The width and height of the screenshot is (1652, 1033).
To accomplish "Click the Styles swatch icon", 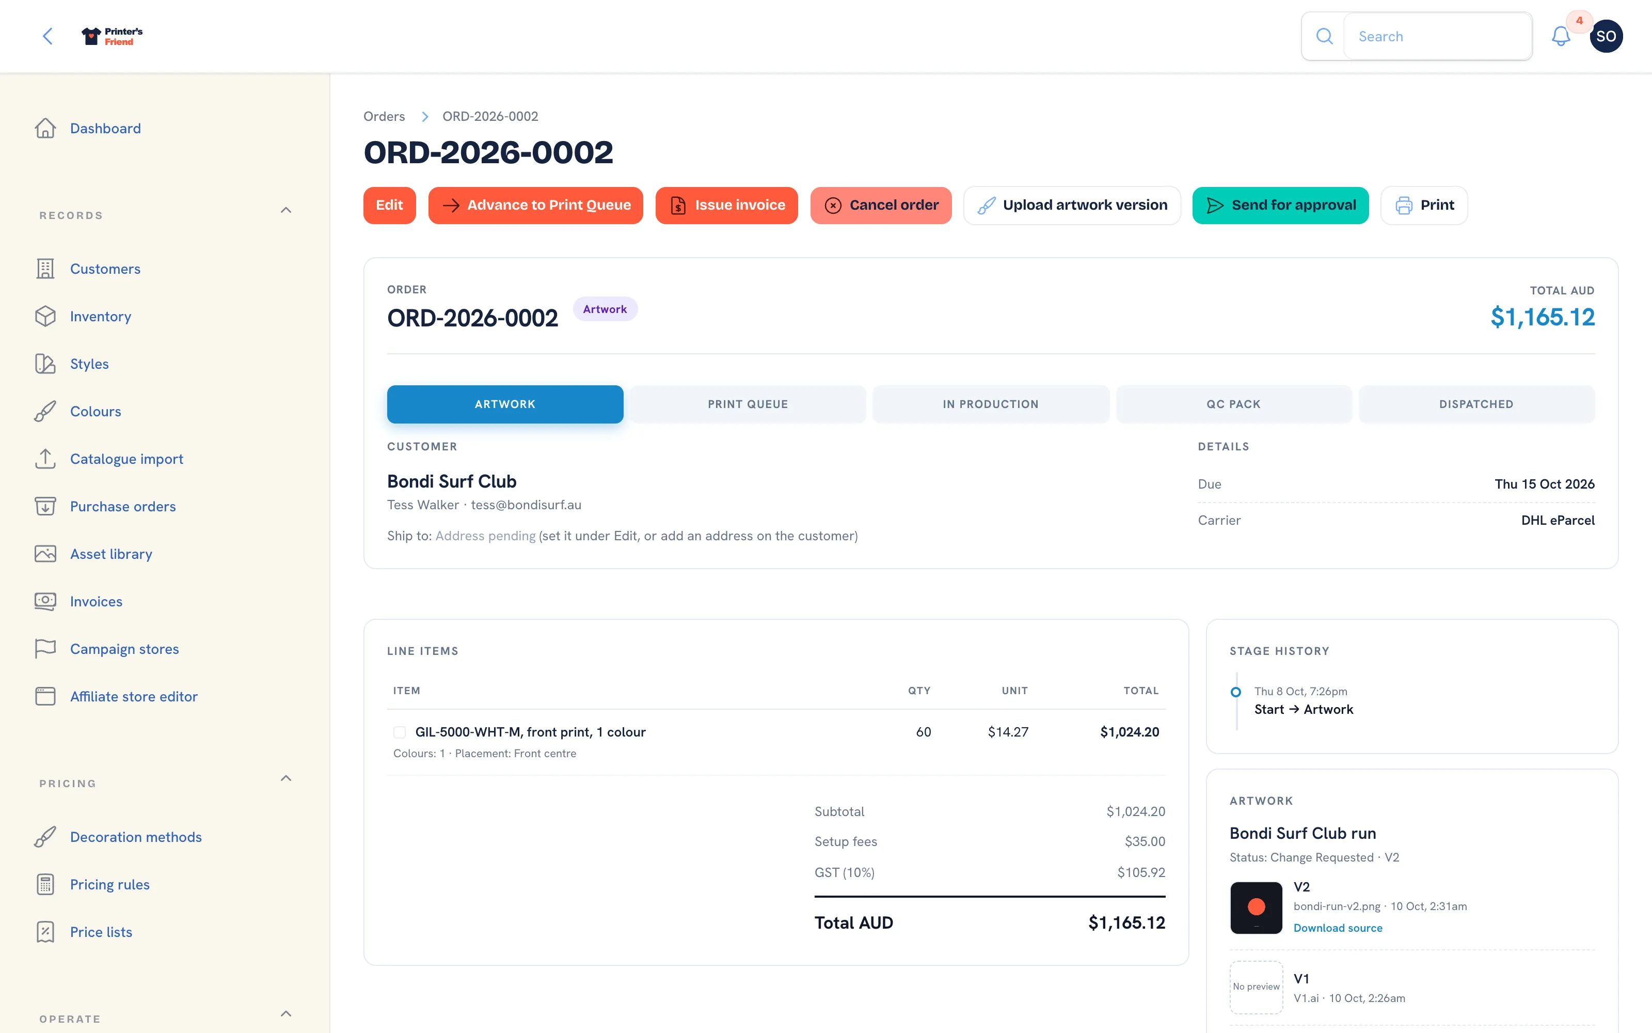I will click(46, 364).
